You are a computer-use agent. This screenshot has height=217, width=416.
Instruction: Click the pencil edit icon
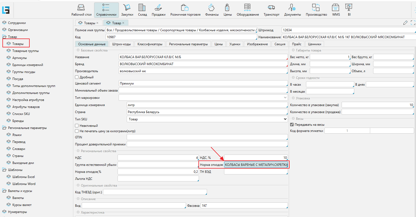pyautogui.click(x=405, y=23)
